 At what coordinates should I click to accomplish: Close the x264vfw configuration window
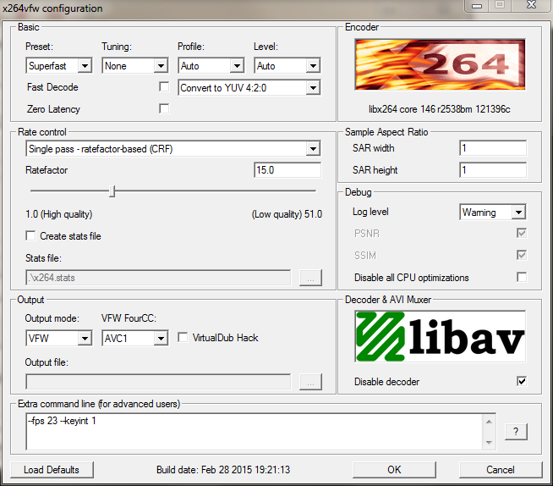[532, 5]
